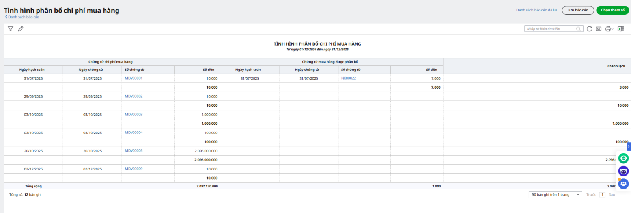Send report via email envelope icon

598,29
